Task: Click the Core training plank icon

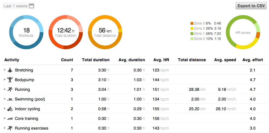Action: coord(10,118)
